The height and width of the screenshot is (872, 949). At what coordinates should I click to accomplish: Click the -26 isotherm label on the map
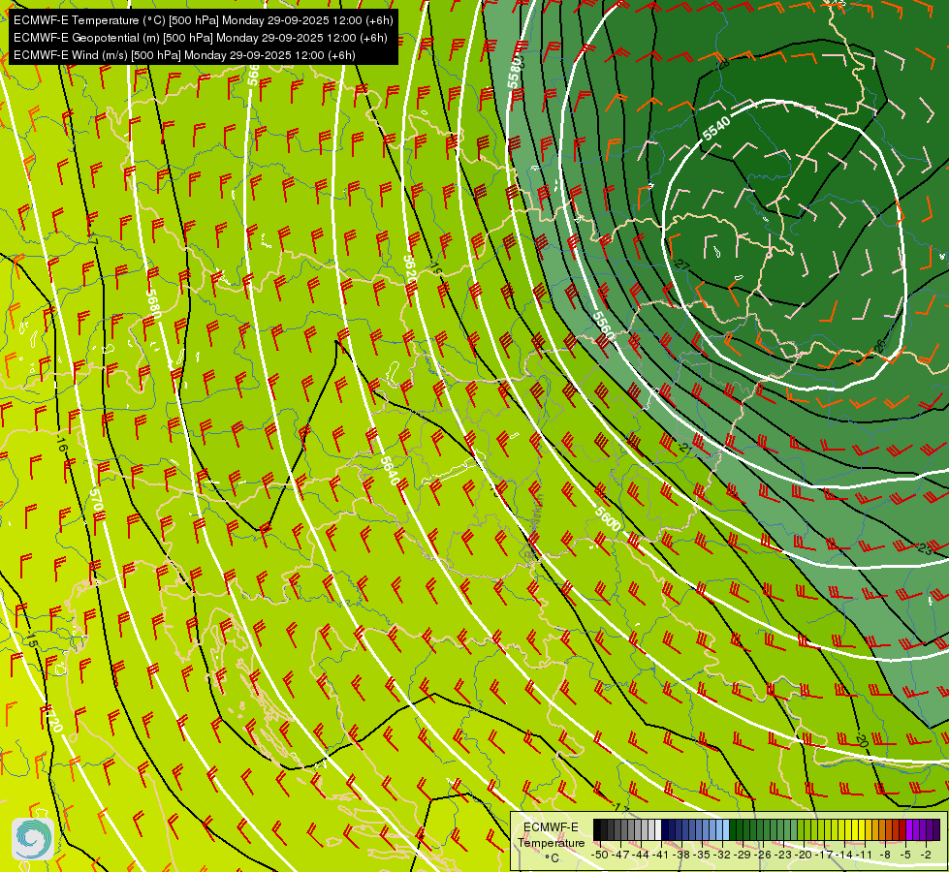tap(878, 348)
